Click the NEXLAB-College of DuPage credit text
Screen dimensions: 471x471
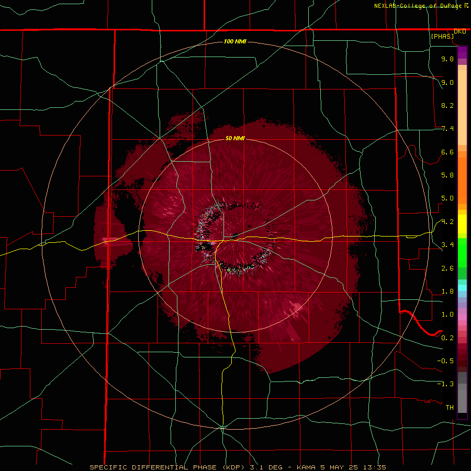click(418, 6)
